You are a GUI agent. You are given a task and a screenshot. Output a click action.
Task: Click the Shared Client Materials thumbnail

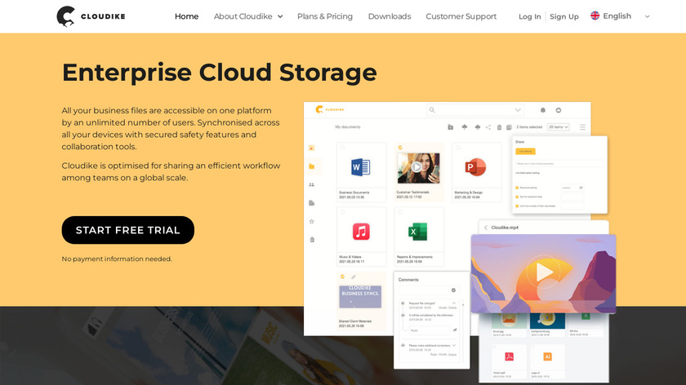click(x=360, y=297)
